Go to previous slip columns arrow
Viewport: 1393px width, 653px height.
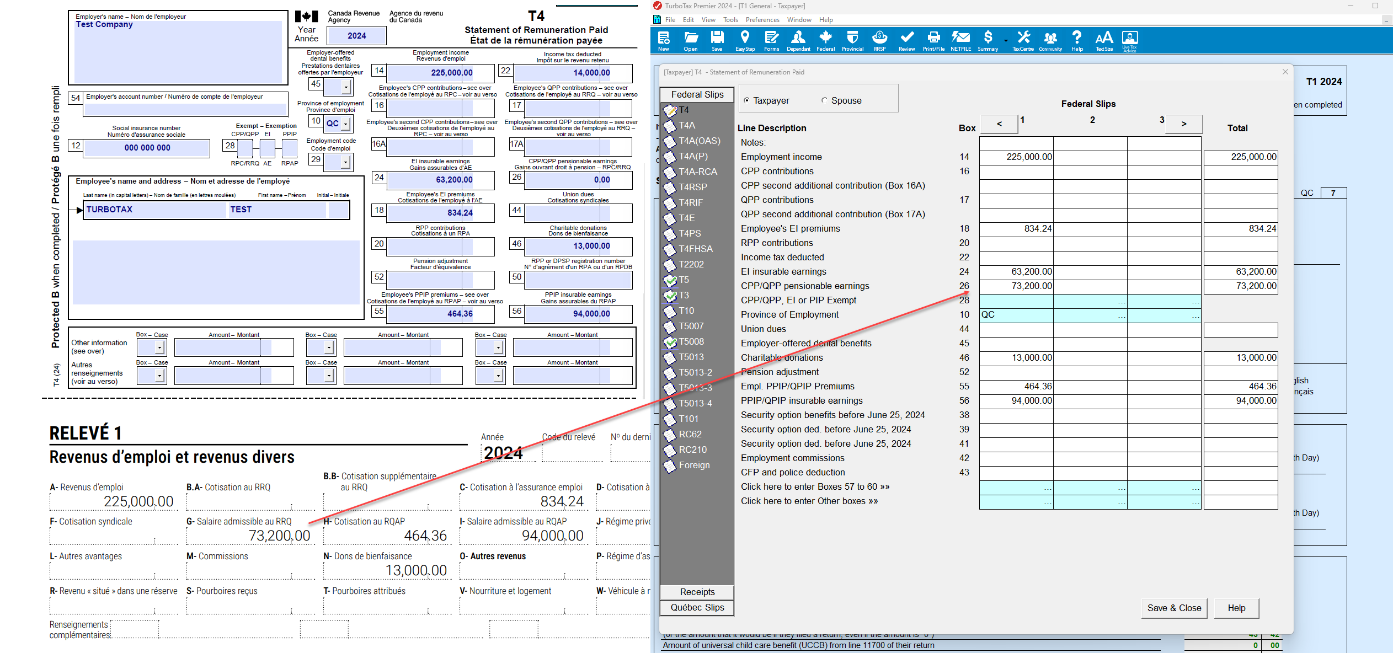(x=999, y=124)
